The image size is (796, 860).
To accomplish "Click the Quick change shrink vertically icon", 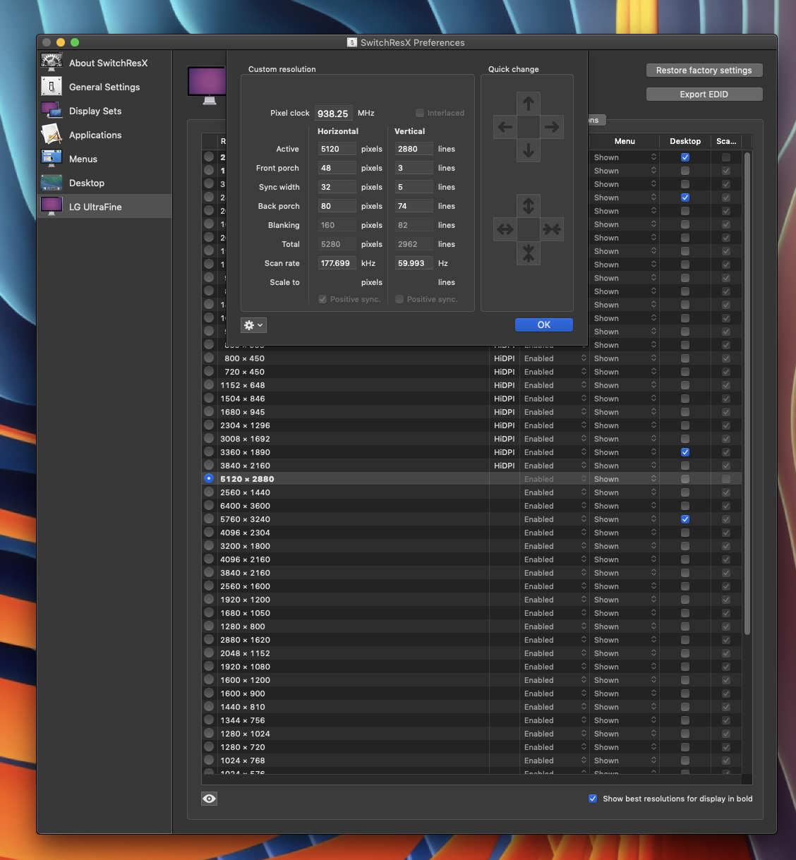I will tap(529, 253).
